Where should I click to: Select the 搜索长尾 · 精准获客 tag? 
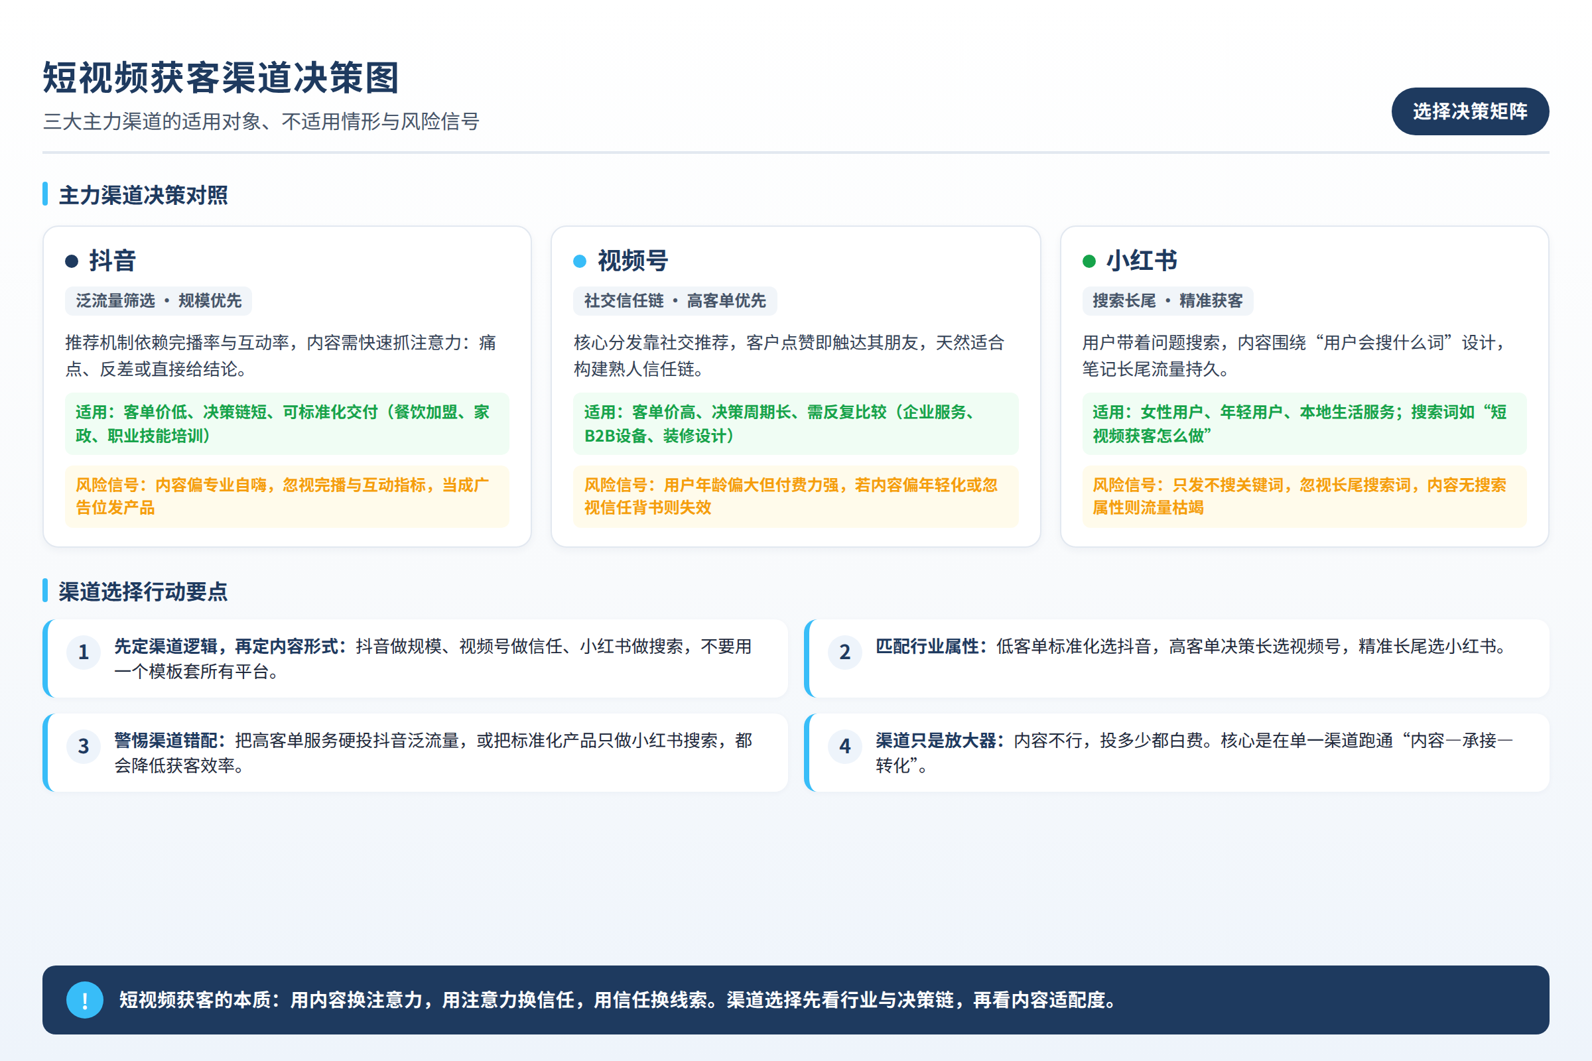[1167, 300]
